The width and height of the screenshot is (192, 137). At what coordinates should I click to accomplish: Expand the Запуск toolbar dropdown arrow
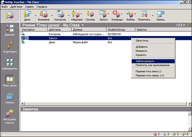(108, 14)
